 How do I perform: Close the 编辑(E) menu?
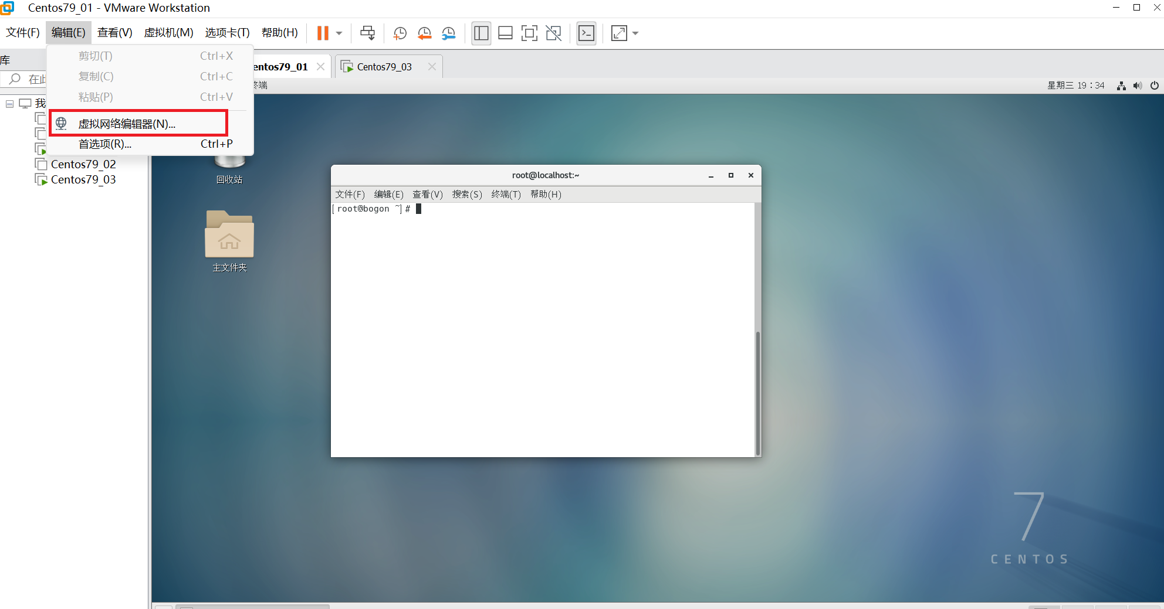[x=69, y=33]
